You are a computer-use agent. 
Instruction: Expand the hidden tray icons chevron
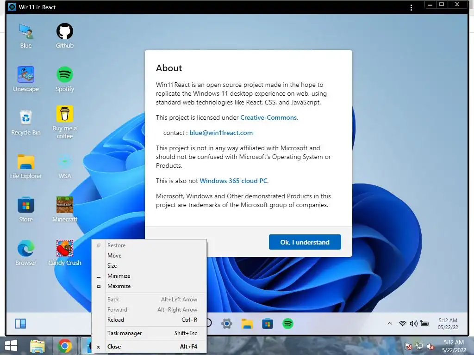tap(390, 324)
